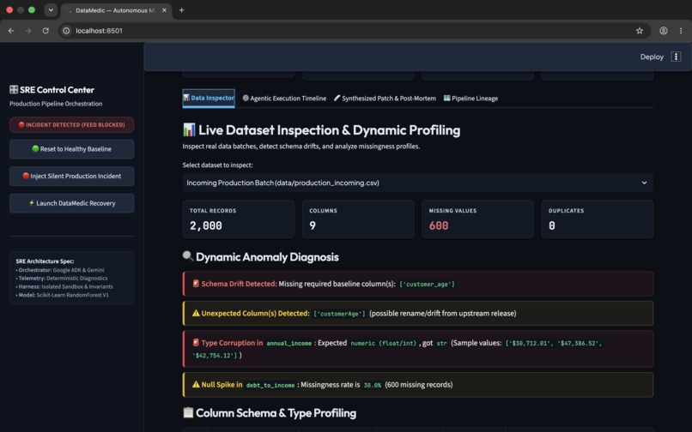Select the DataMedic browser tab

pos(116,10)
